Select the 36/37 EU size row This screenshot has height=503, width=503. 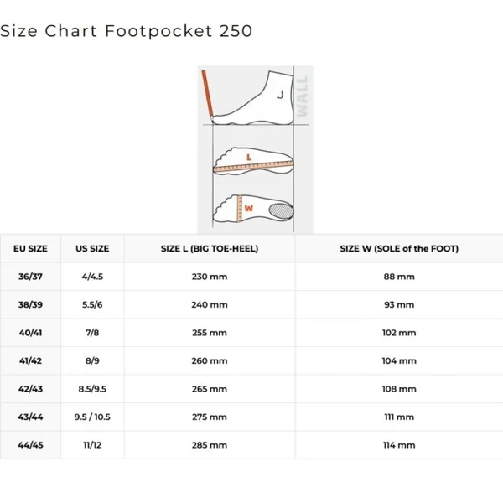(x=32, y=277)
